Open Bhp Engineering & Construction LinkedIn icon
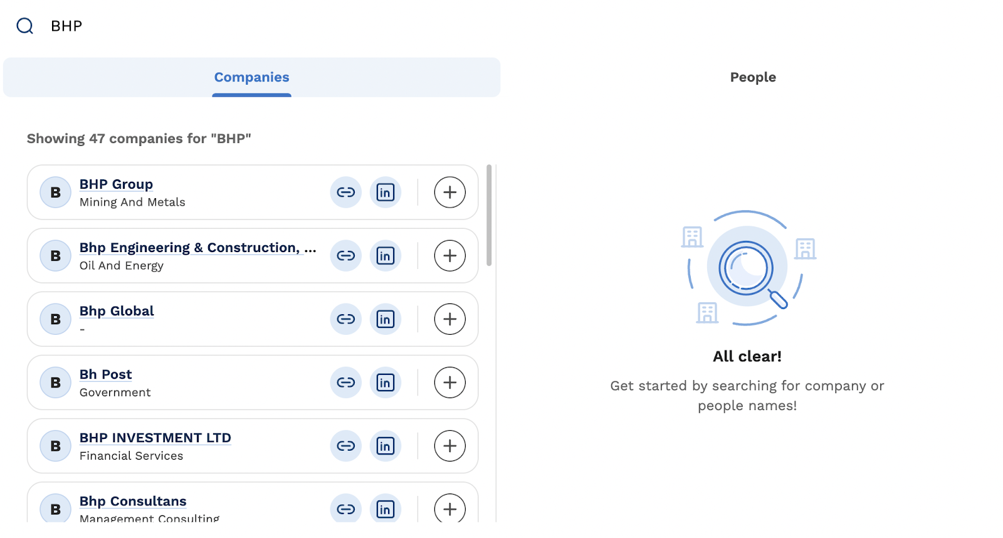Screen dimensions: 1003x538 point(386,256)
